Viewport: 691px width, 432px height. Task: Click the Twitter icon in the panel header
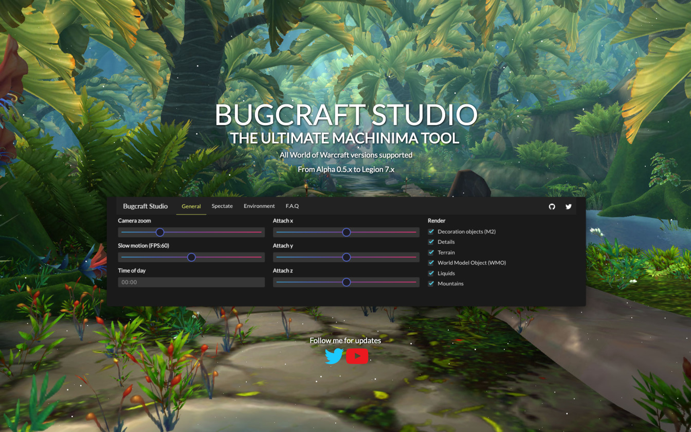click(568, 206)
